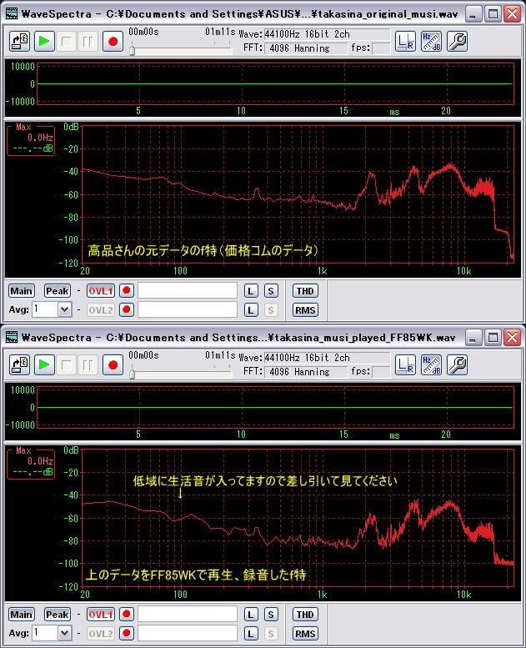This screenshot has height=648, width=526.
Task: Toggle OVL1 overlay in top window
Action: pos(100,291)
